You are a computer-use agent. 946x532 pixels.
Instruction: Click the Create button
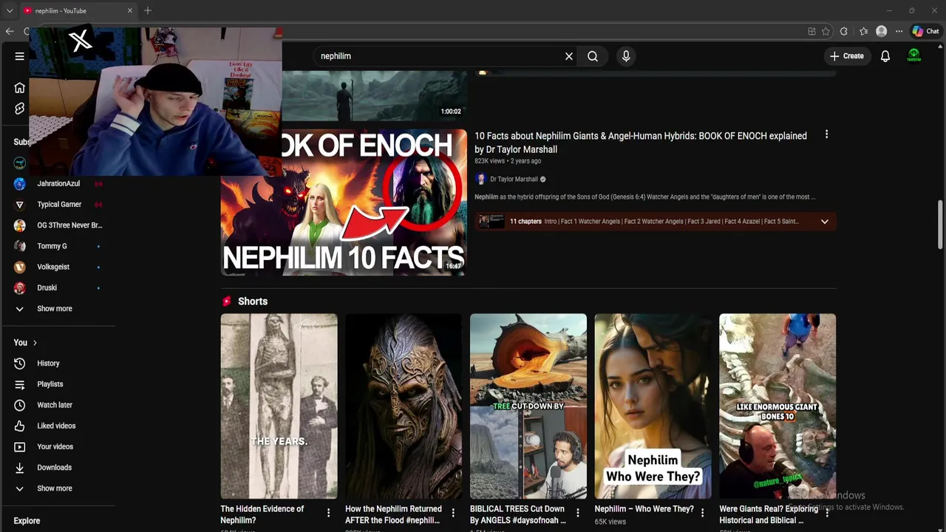(847, 56)
